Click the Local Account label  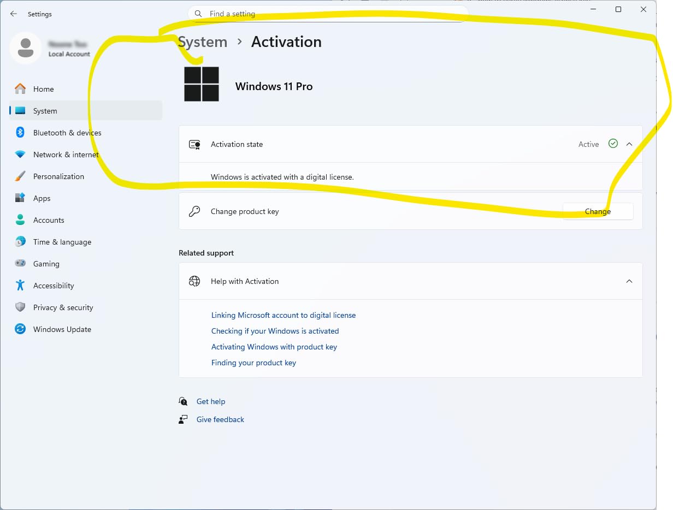[x=69, y=54]
